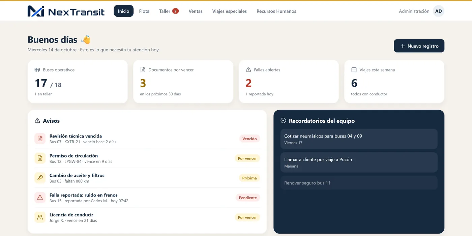Click 'en los próximos 30 días' text
The width and height of the screenshot is (472, 236).
(x=160, y=94)
